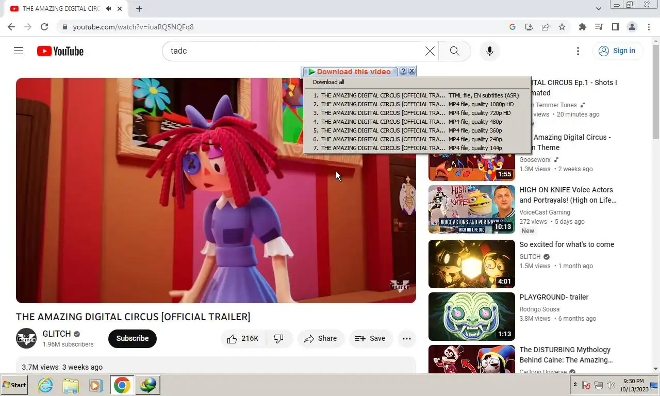The height and width of the screenshot is (396, 660).
Task: Launch Internet Explorer from taskbar
Action: point(45,385)
